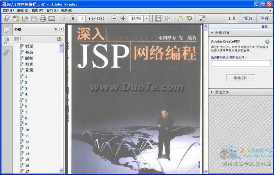This screenshot has width=274, height=175.
Task: Click the email envelope icon
Action: point(52,18)
